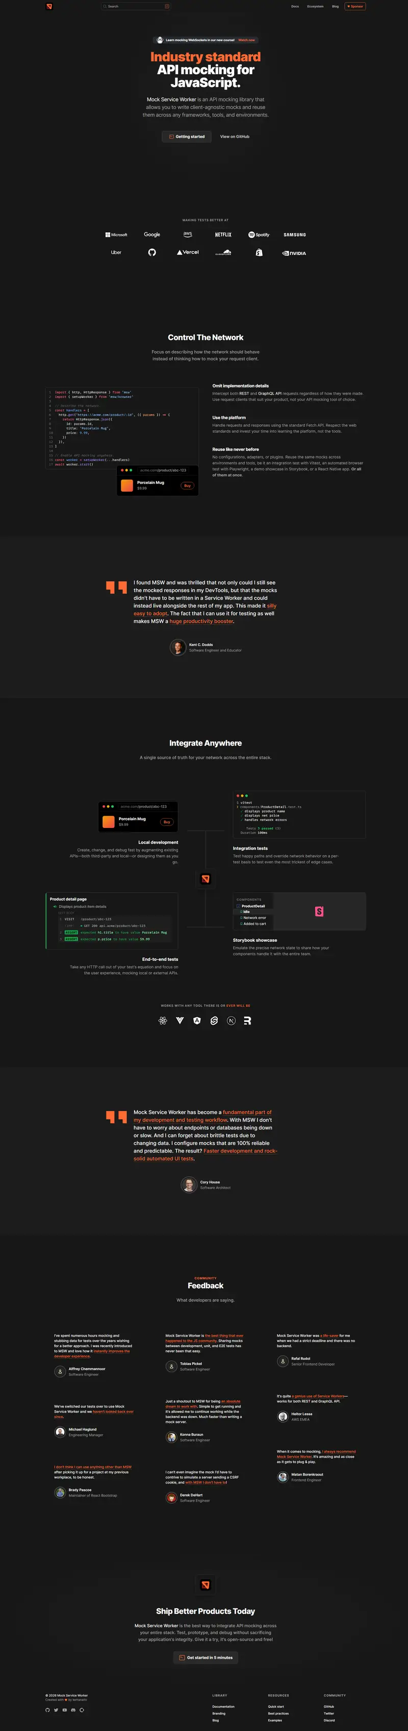
Task: Open Twitter social icon in footer
Action: [56, 1710]
